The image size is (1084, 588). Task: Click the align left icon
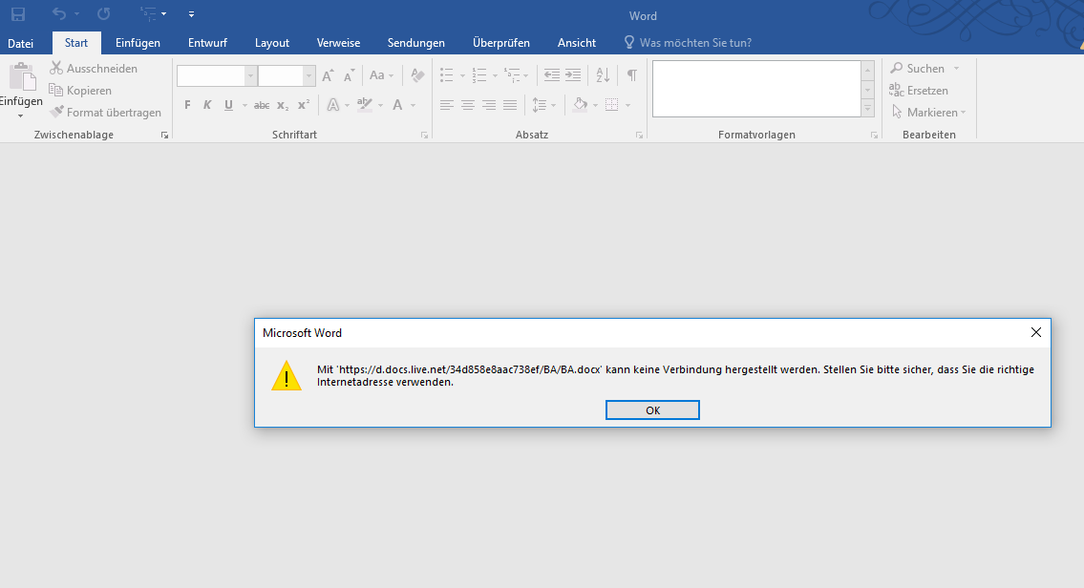click(447, 105)
